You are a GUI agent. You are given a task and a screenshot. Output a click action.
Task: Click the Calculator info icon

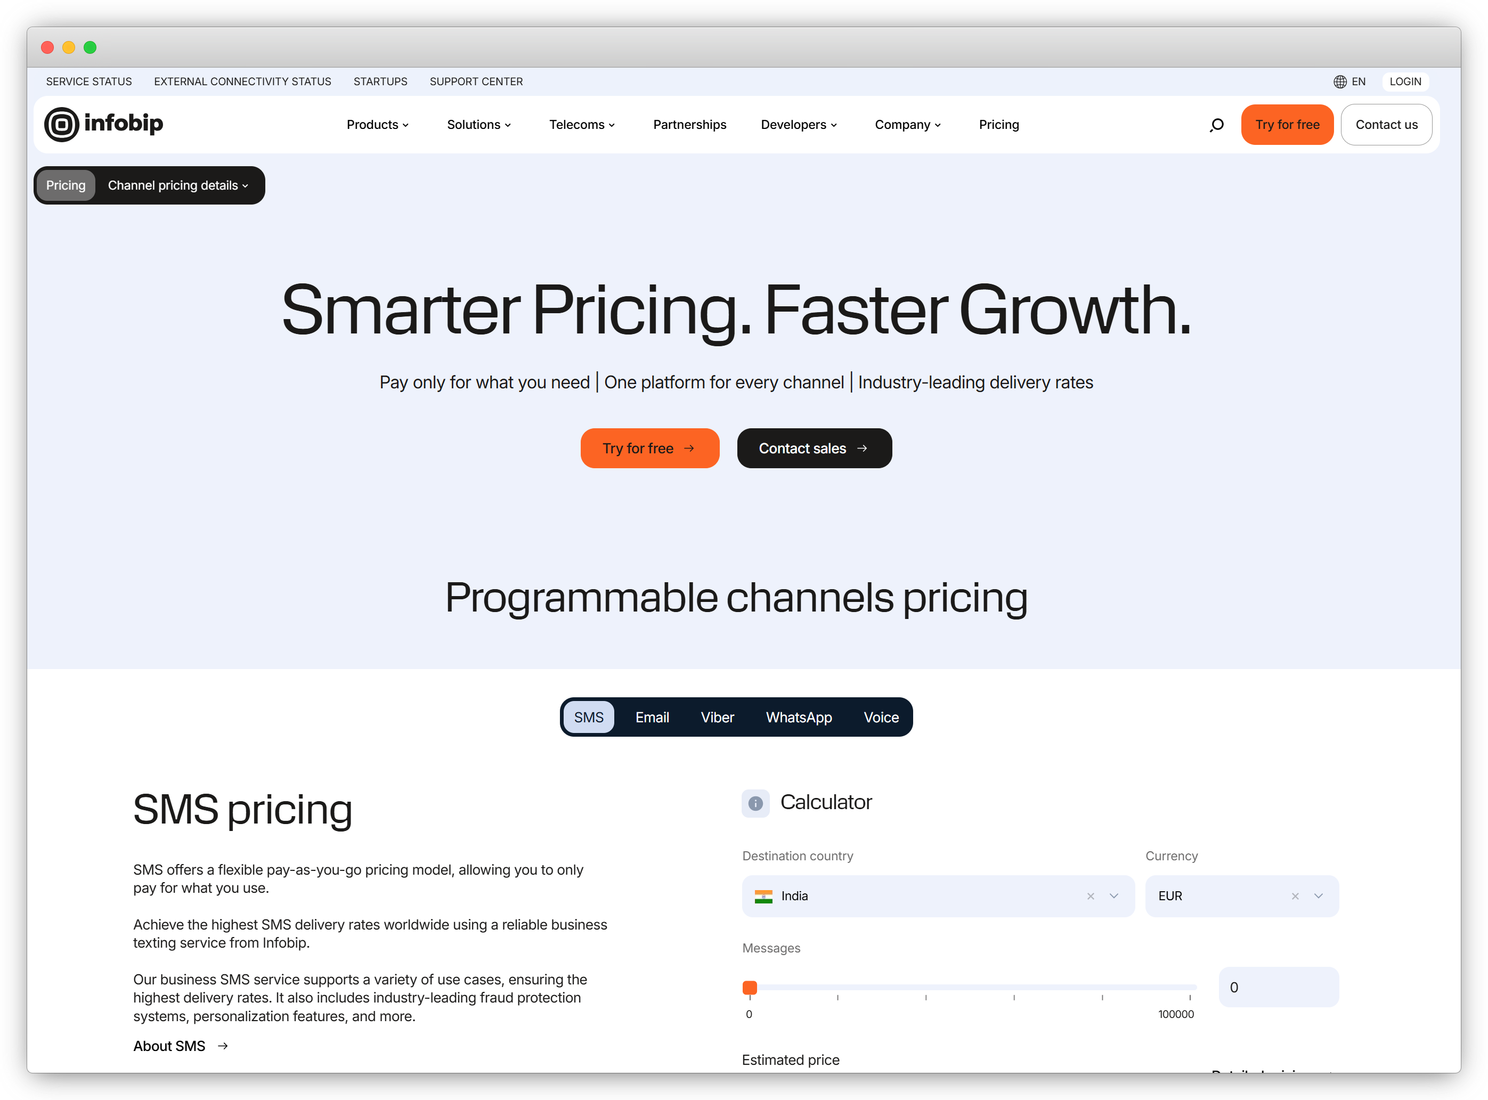tap(755, 803)
